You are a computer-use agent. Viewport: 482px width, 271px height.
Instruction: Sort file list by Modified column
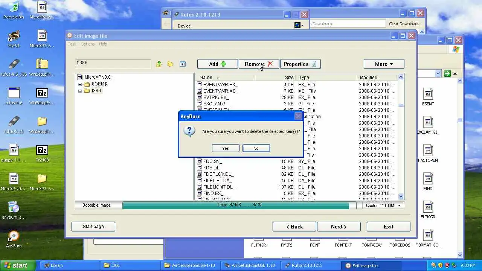(x=376, y=77)
